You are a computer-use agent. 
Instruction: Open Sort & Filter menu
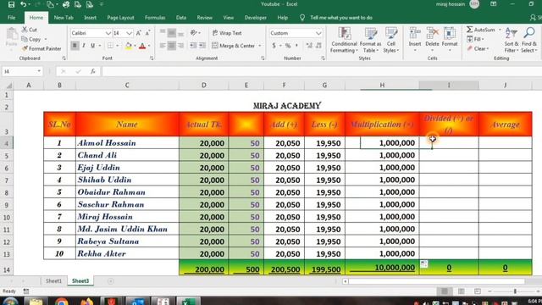point(512,40)
